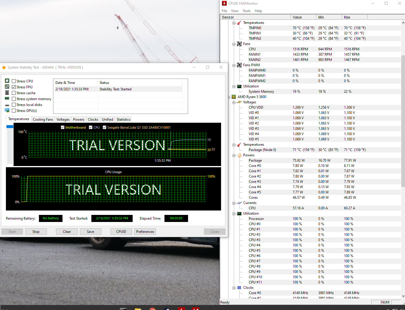Viewport: 405px width, 310px height.
Task: Collapse the Voltages node
Action: pyautogui.click(x=234, y=102)
